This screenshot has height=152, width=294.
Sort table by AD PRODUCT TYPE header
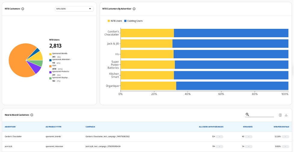coord(54,127)
